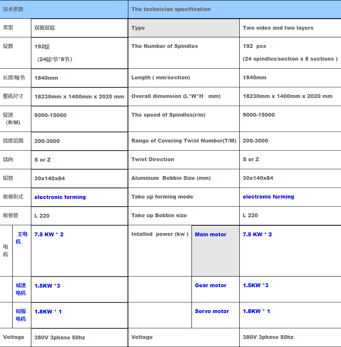Click the blue 'Servo motor' link
The image size is (341, 347).
212,311
